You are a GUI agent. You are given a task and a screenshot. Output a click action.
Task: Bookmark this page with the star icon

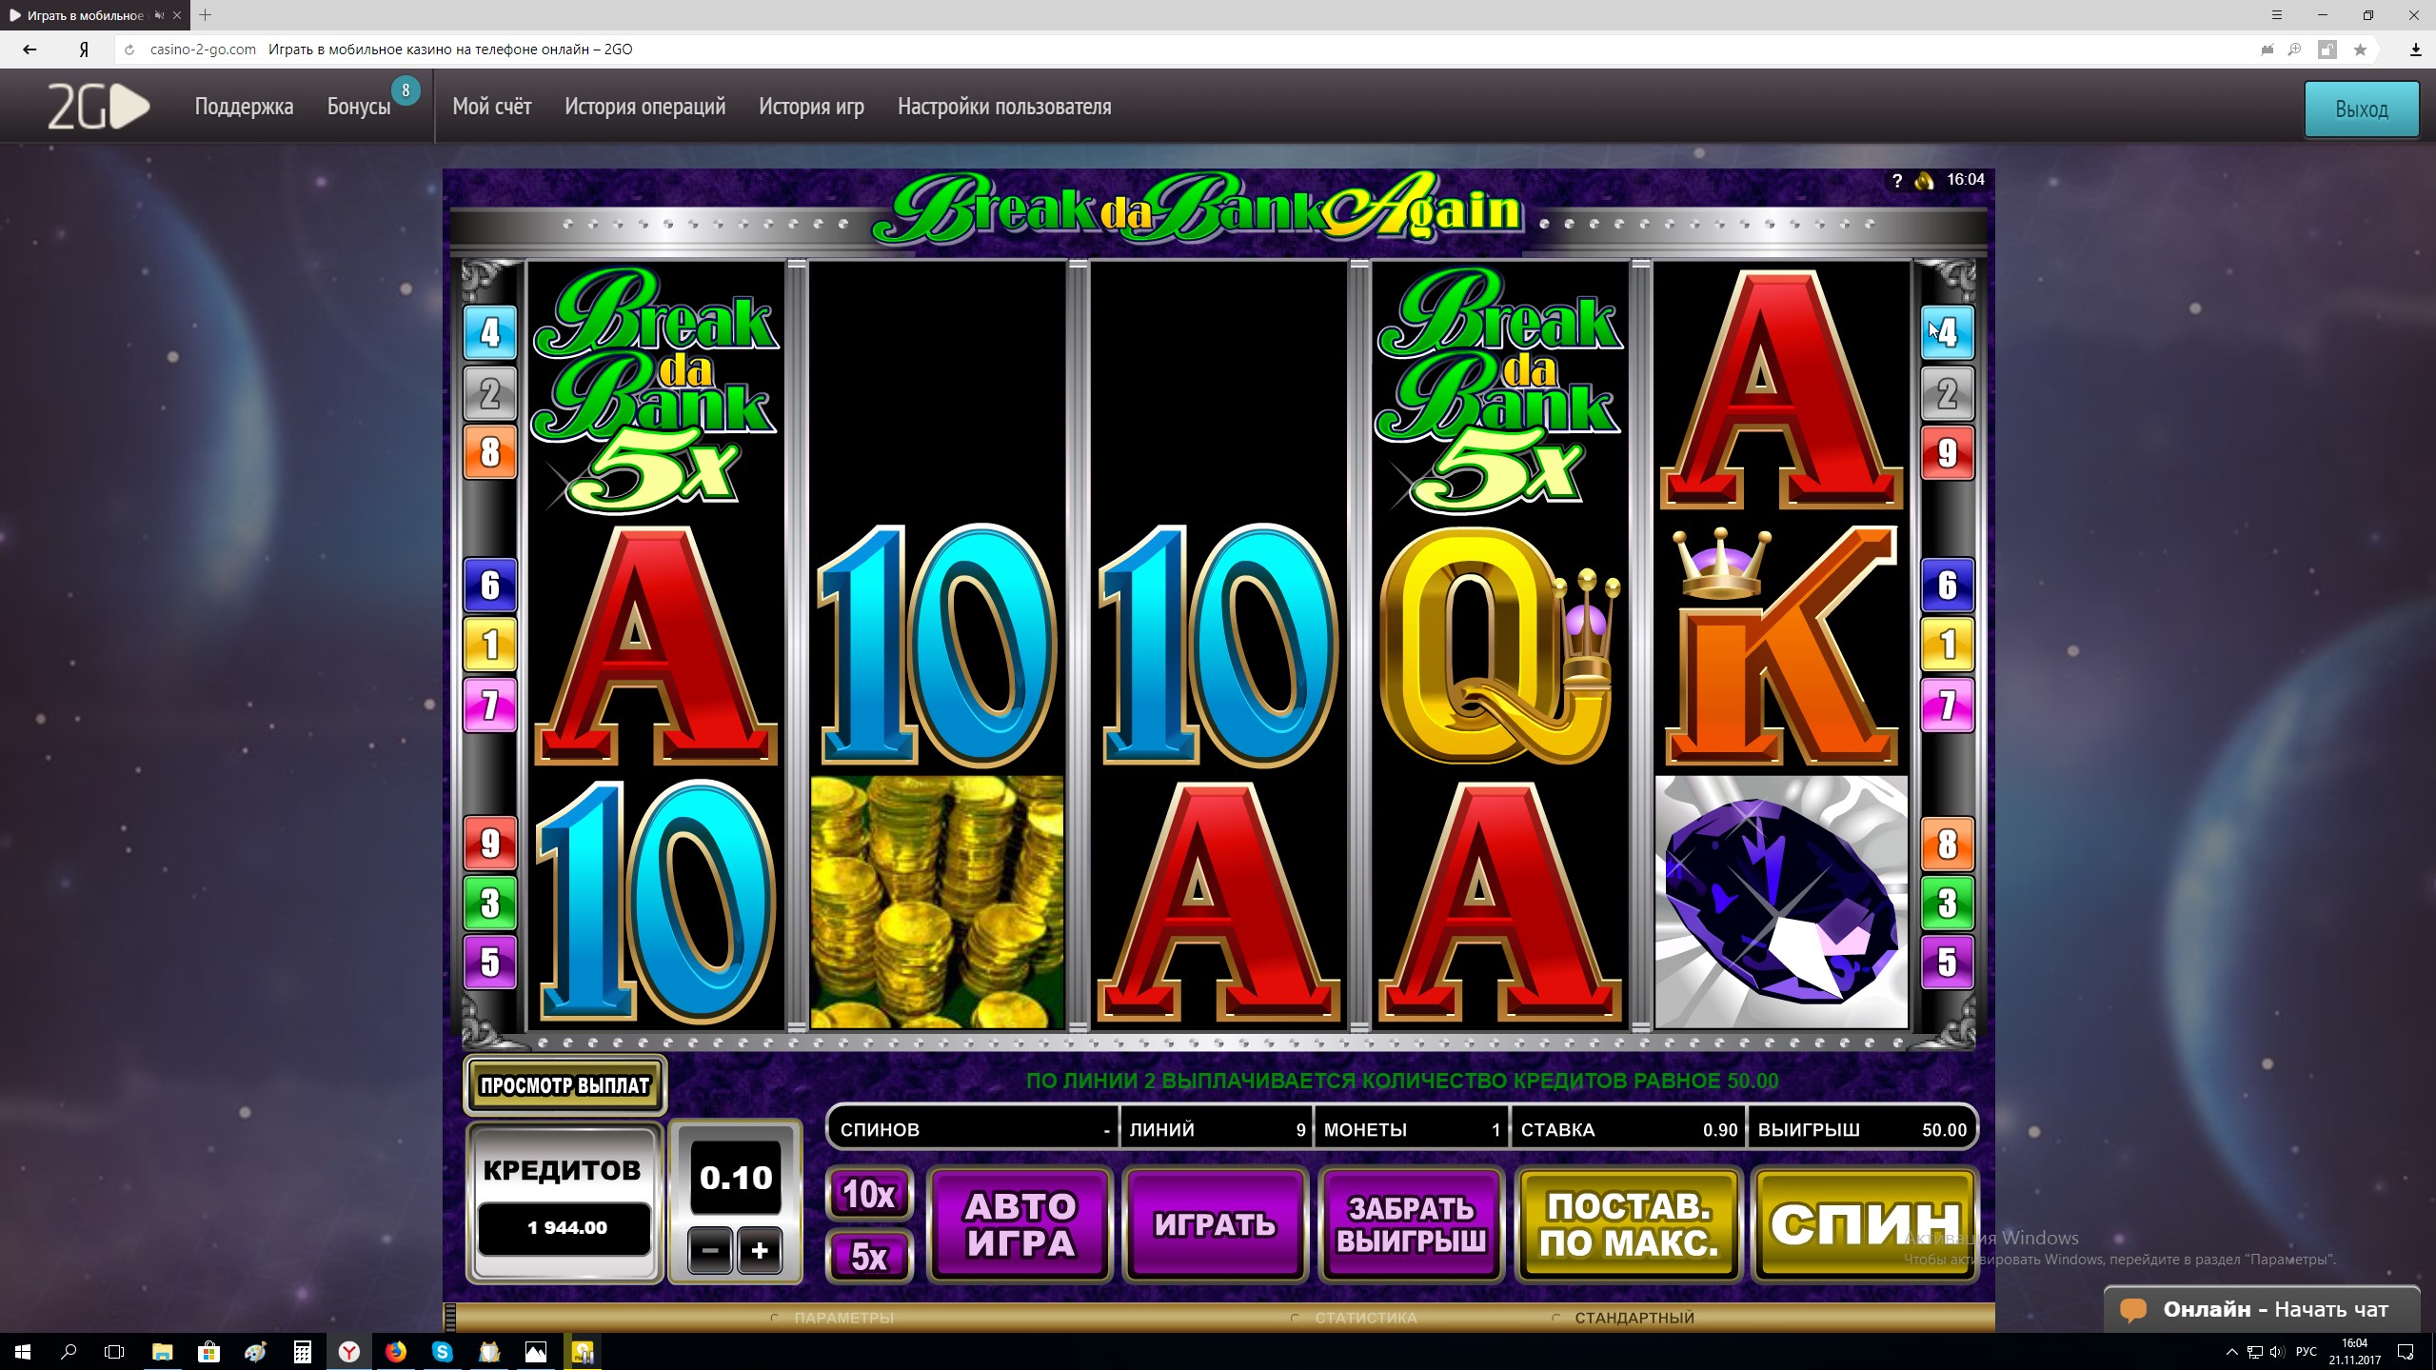(x=2360, y=50)
